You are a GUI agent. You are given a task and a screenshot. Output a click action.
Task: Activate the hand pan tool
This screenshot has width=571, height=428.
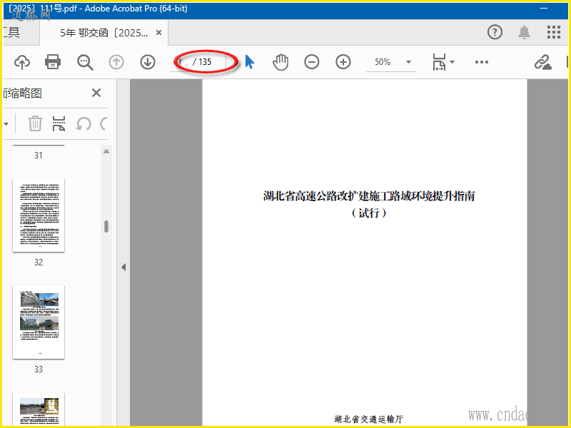(x=281, y=62)
